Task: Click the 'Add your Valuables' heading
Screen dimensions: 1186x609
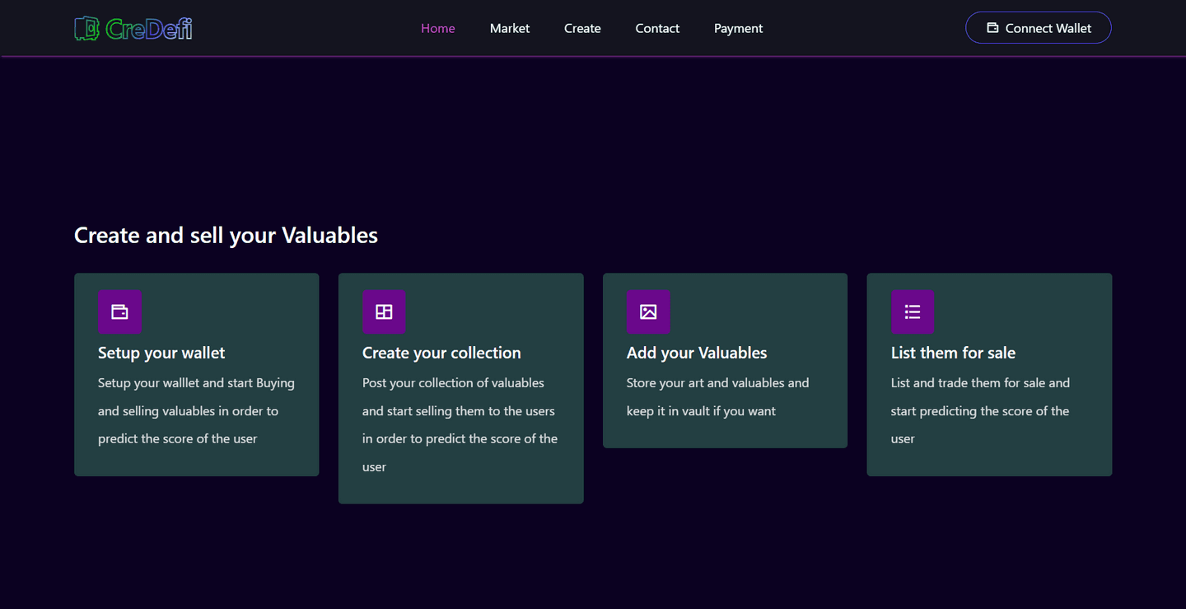Action: [x=697, y=353]
